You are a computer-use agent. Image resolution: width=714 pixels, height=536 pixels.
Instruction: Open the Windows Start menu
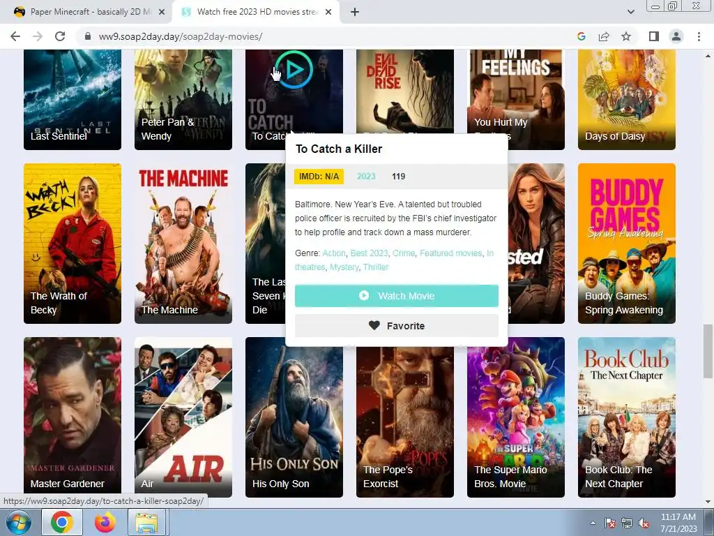click(x=18, y=522)
